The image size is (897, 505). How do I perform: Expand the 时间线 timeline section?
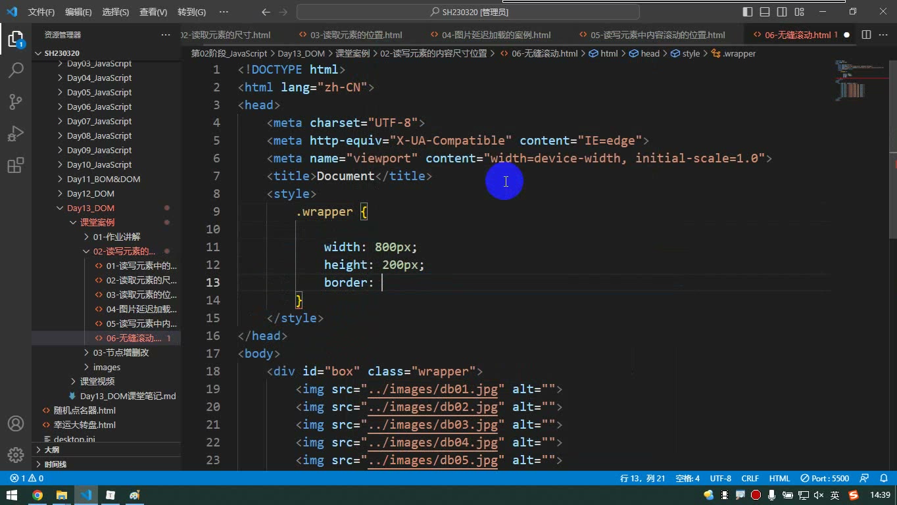(x=106, y=464)
